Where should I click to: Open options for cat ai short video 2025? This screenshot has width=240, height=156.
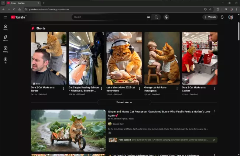click(139, 89)
